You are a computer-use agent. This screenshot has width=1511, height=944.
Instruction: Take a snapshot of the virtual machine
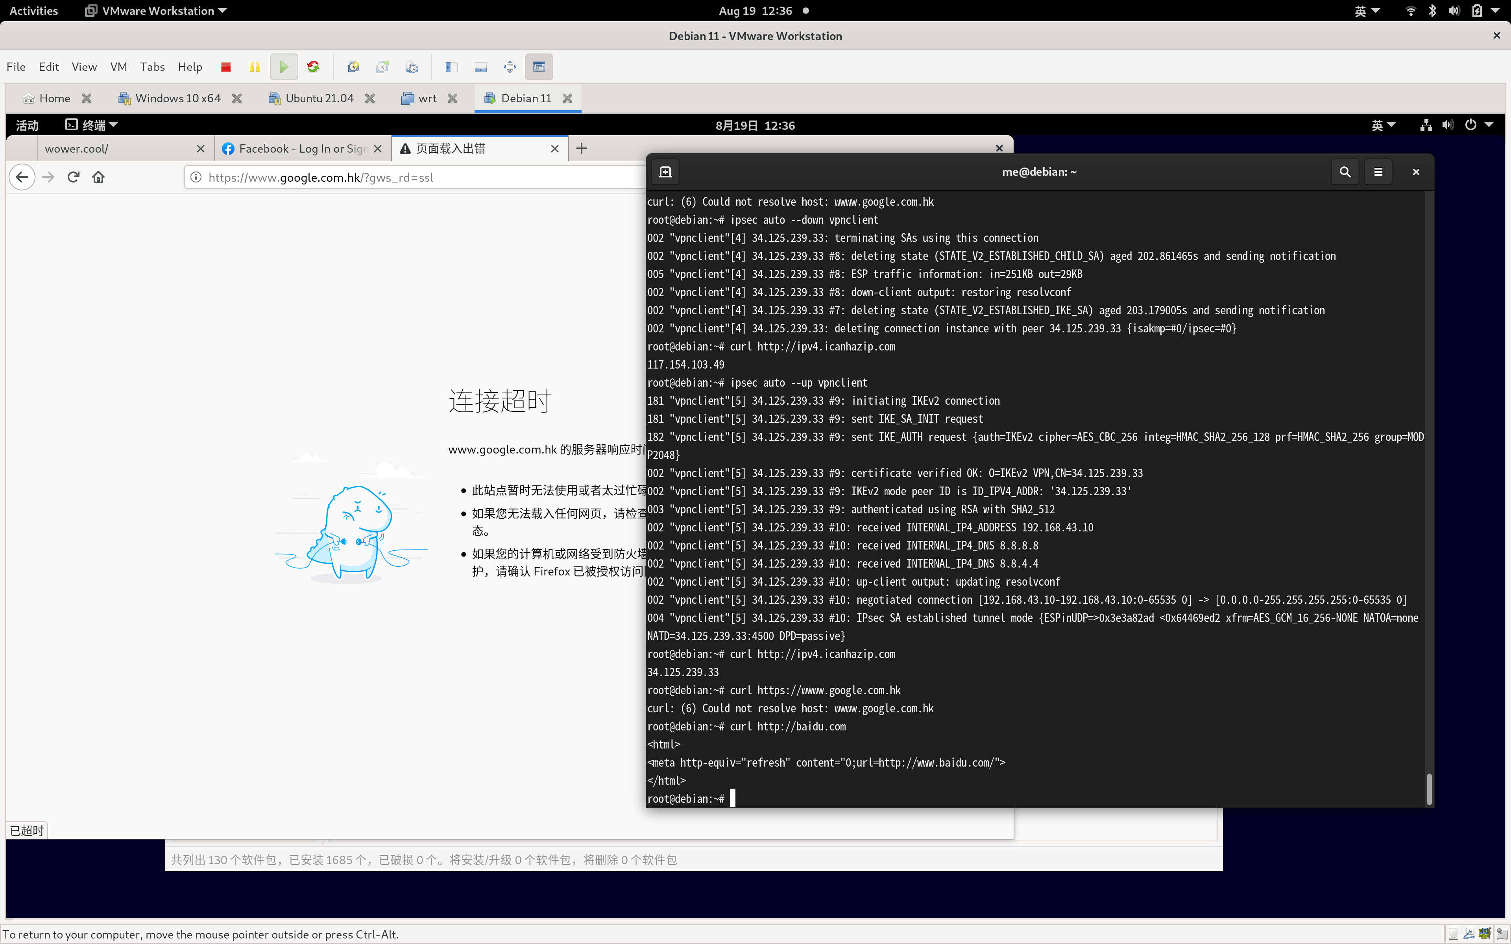tap(353, 67)
